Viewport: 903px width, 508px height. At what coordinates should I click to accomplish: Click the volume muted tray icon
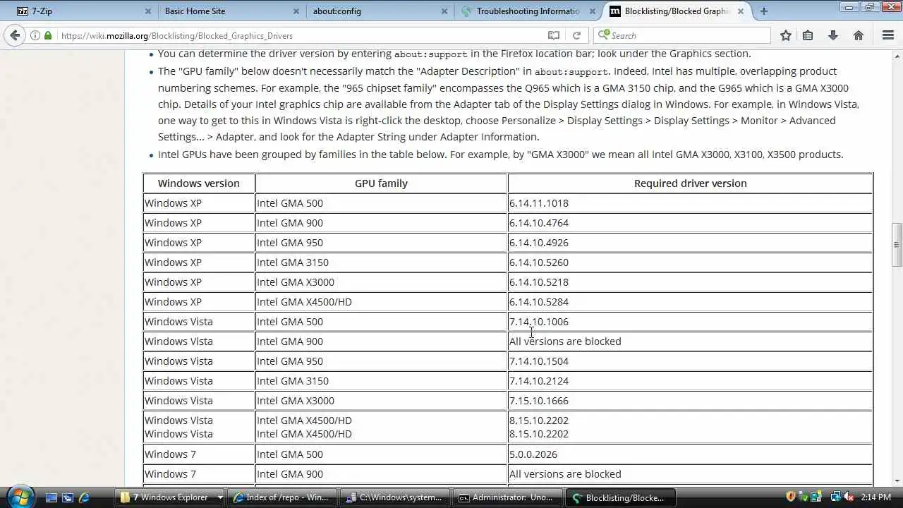[x=849, y=497]
